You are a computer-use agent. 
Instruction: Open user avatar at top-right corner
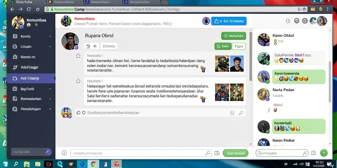pos(322,21)
